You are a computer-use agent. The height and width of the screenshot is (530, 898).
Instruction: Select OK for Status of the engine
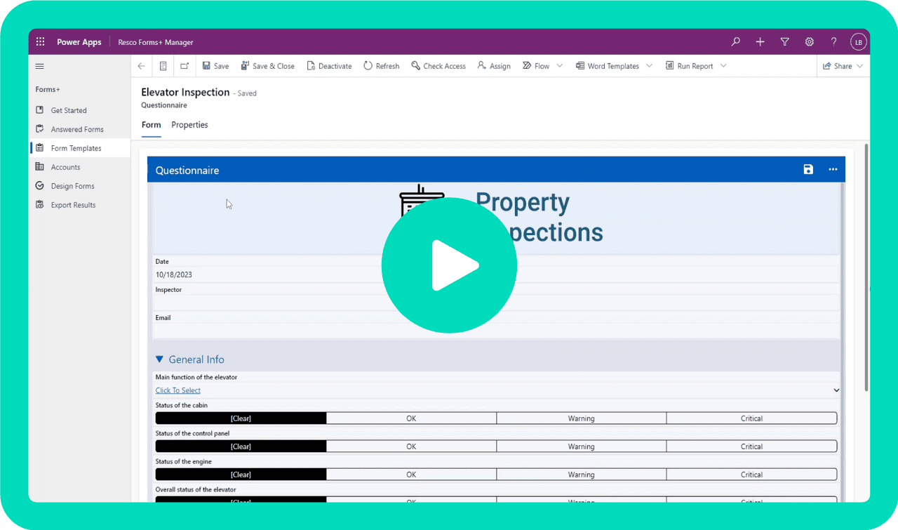point(411,475)
